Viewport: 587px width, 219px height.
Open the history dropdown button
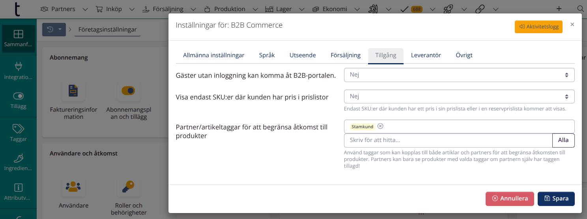[54, 30]
